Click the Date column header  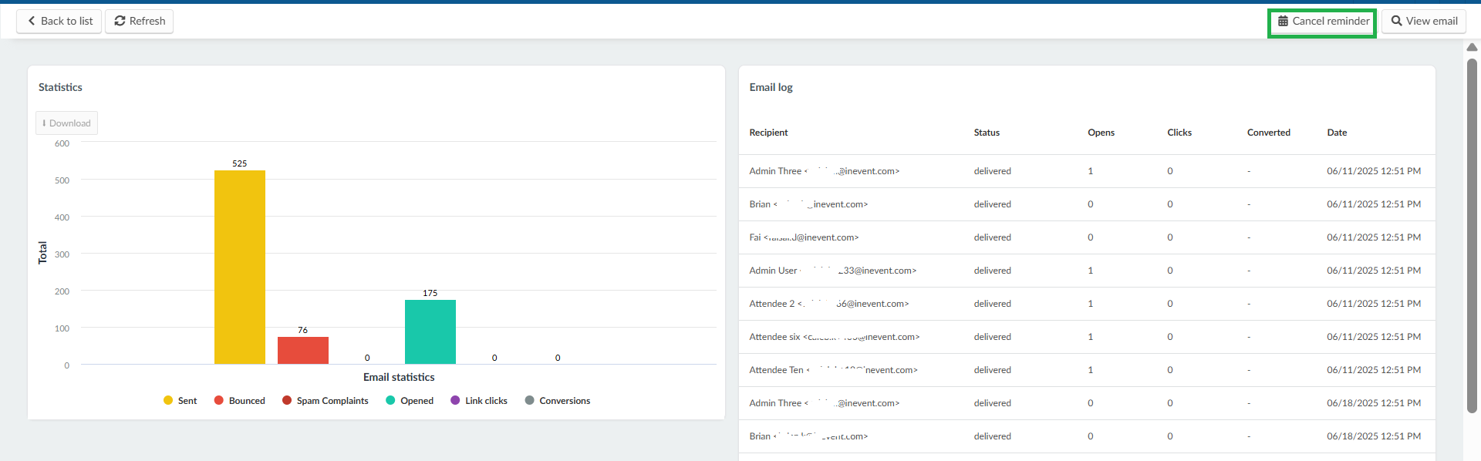(1337, 133)
